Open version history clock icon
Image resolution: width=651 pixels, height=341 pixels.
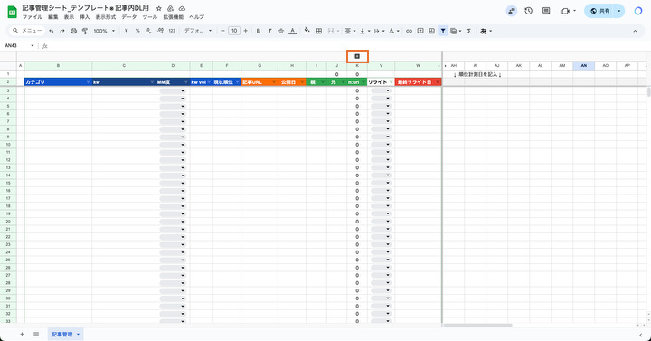pos(529,11)
